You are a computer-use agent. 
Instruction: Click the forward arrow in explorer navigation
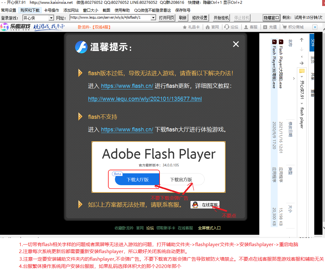tap(302, 63)
